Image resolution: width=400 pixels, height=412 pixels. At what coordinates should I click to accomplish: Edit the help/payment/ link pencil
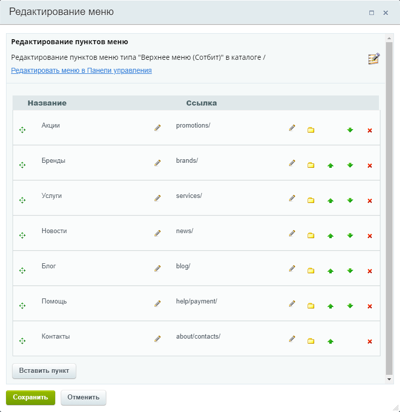point(292,303)
